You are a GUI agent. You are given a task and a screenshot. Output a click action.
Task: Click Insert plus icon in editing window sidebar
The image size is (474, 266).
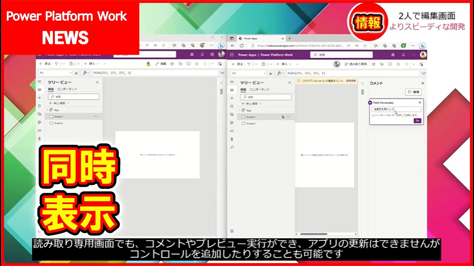[40, 98]
